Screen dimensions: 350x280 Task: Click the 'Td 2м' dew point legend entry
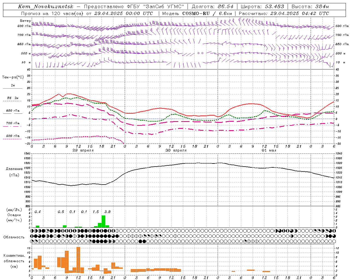point(13,98)
